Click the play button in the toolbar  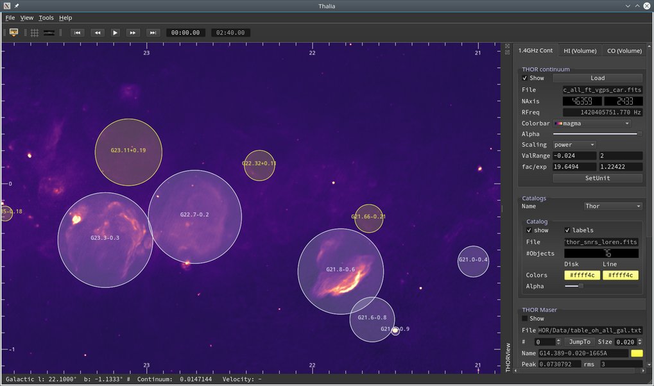click(115, 33)
